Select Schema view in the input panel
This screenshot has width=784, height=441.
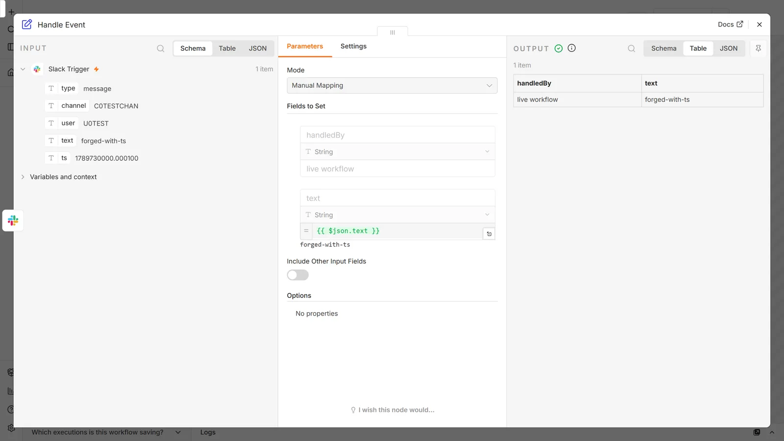pyautogui.click(x=193, y=48)
